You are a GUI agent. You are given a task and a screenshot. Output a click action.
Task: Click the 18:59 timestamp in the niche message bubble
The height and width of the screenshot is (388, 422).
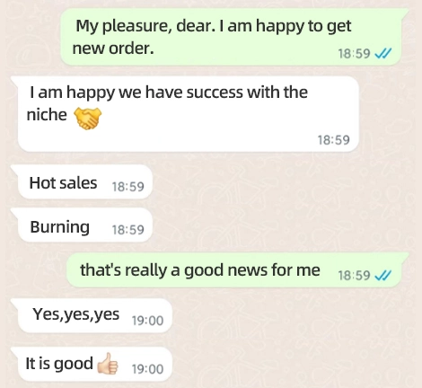333,140
